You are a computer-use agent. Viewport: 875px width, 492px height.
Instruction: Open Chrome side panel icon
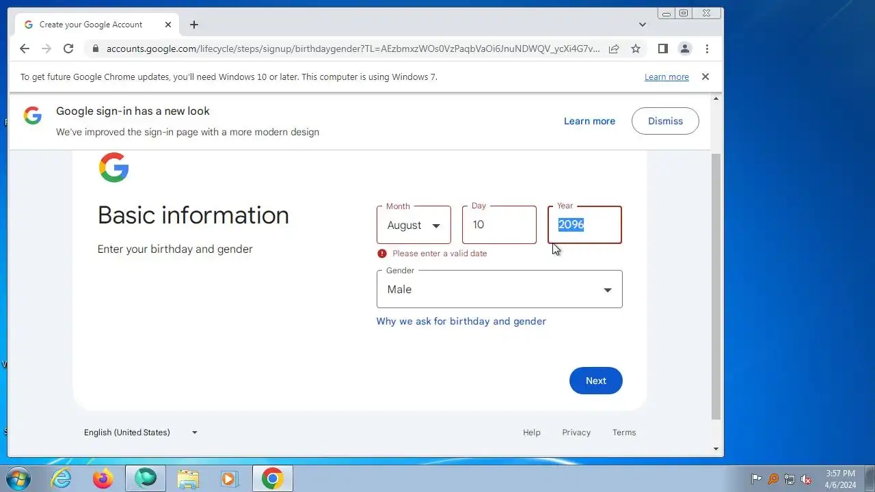(662, 49)
